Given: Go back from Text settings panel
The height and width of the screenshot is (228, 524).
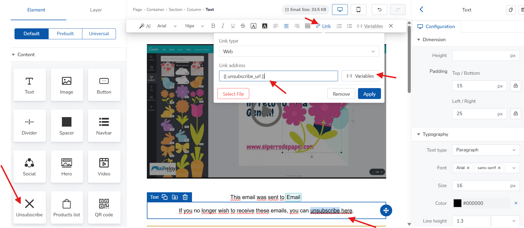Looking at the screenshot, I should (421, 10).
